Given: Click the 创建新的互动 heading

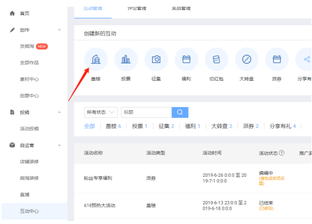Looking at the screenshot, I should click(100, 34).
